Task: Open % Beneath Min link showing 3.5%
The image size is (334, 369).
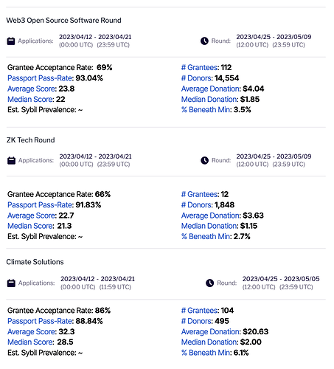Action: [206, 110]
